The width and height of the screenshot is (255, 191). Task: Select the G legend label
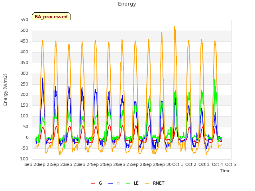click(100, 183)
